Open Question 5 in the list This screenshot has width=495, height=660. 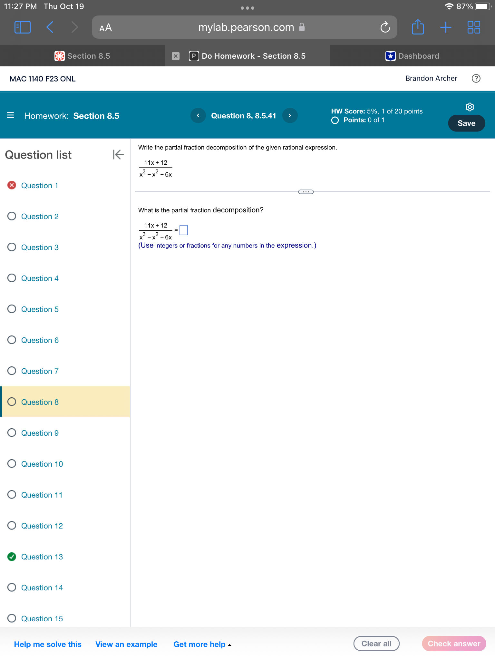[40, 309]
